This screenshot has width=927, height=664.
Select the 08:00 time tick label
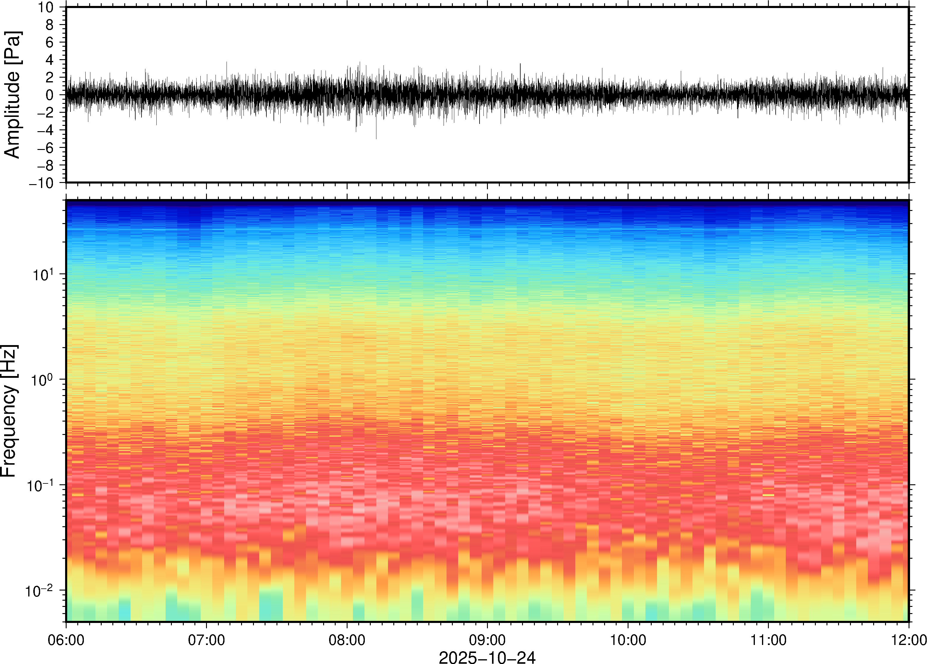tap(347, 640)
